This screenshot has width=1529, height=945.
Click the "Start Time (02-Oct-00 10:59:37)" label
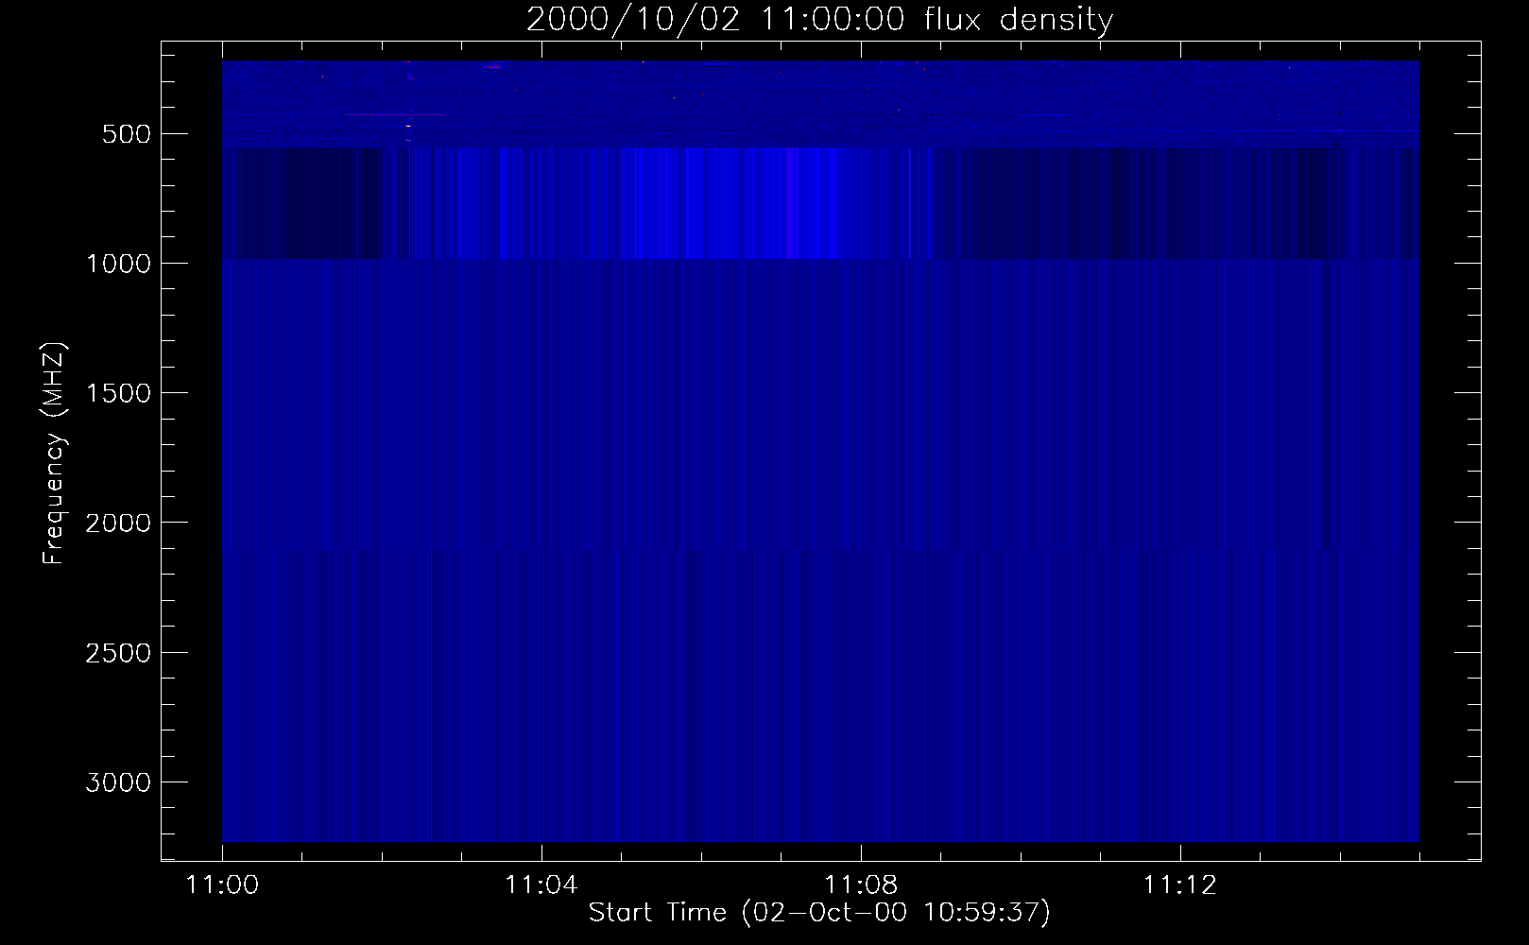tap(819, 913)
